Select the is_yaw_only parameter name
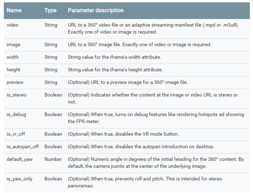The width and height of the screenshot is (253, 193). [x=20, y=179]
